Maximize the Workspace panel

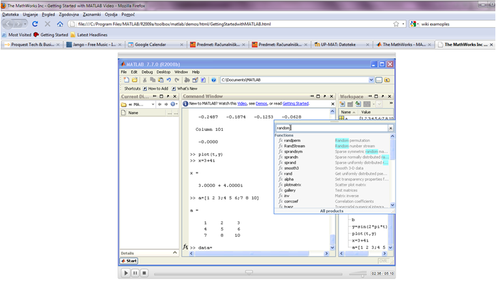[376, 96]
